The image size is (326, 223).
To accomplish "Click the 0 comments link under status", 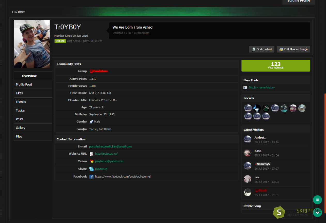I will [142, 33].
